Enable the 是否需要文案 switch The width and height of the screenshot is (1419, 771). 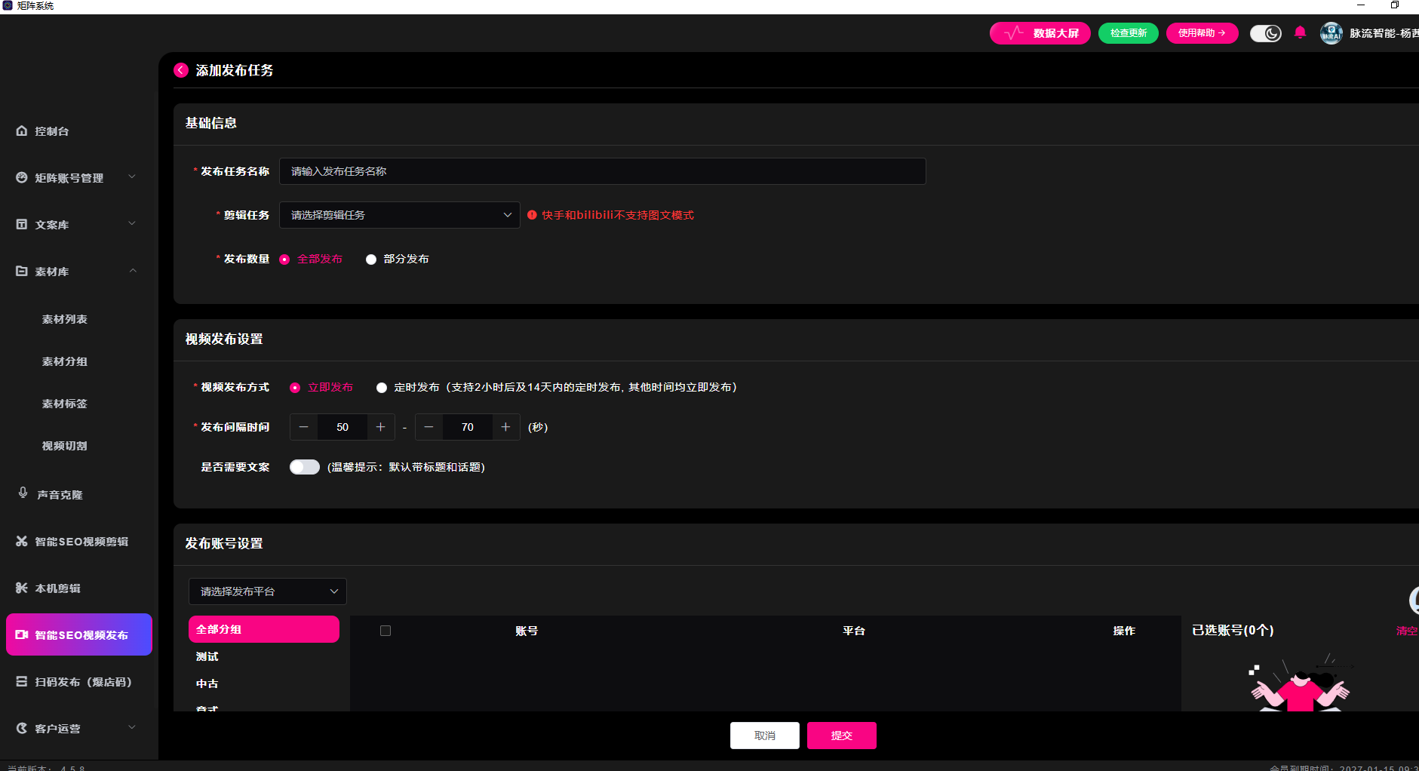[x=305, y=467]
